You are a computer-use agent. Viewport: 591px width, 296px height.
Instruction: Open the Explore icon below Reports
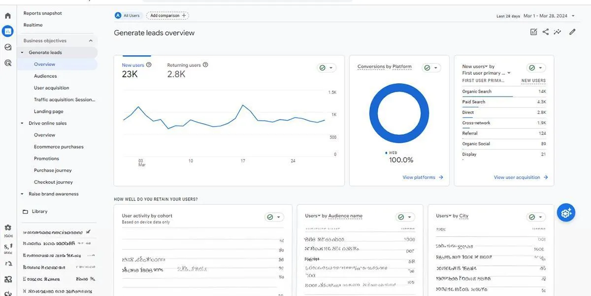(7, 46)
